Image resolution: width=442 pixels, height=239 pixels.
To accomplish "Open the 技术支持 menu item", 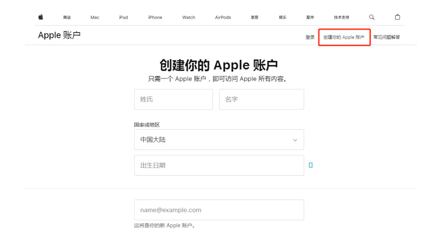I will [342, 17].
